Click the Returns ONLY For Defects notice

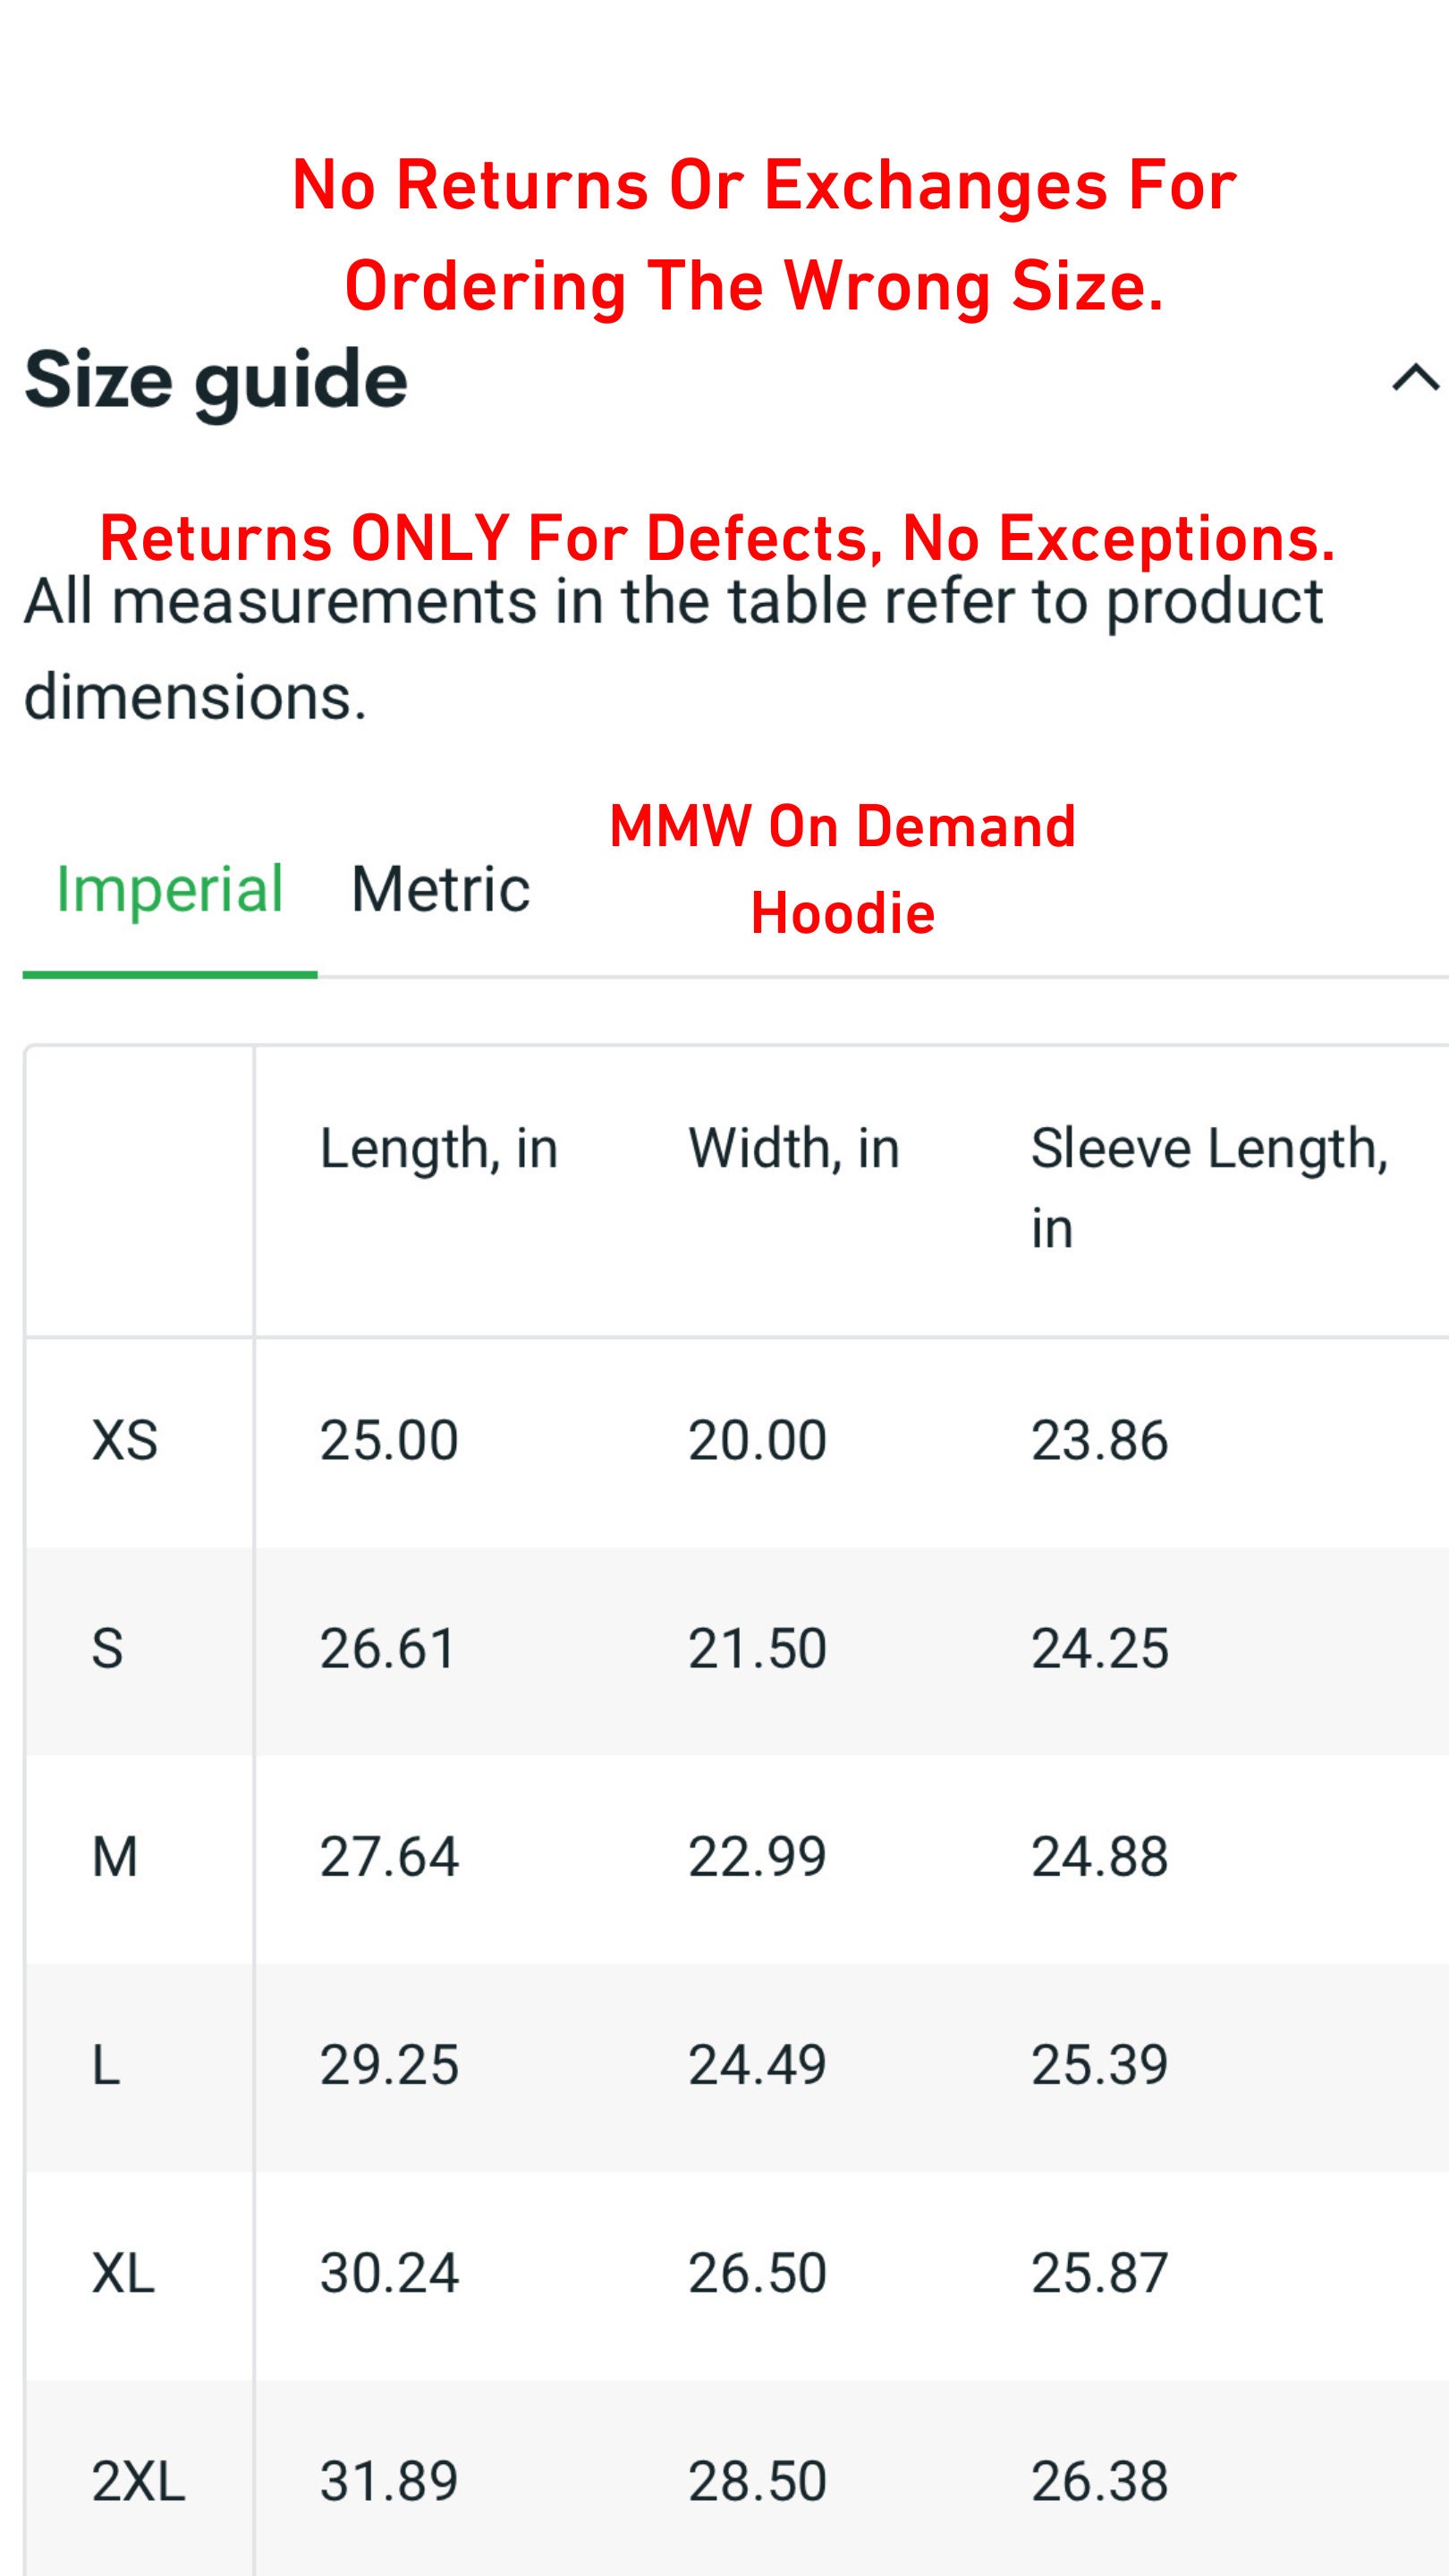tap(718, 538)
